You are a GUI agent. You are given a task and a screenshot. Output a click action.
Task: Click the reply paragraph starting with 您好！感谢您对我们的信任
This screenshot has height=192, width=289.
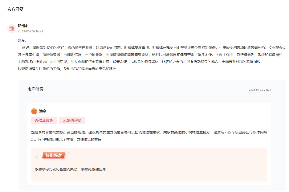coord(152,55)
